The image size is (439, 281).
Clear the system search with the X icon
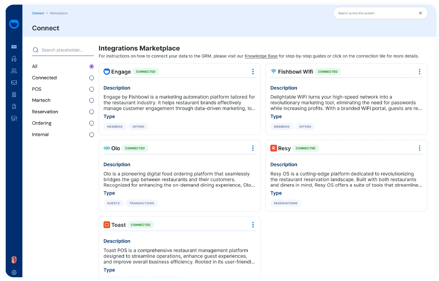click(420, 13)
